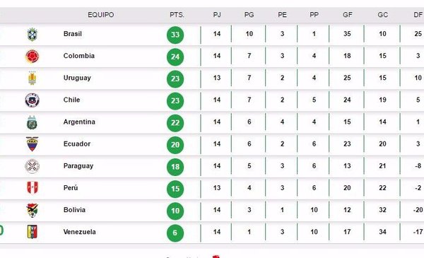This screenshot has height=258, width=424.
Task: Click the Brasil team crest icon
Action: coord(33,35)
